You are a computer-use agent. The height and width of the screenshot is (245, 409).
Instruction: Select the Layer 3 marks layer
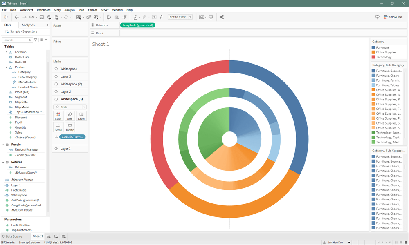(65, 76)
